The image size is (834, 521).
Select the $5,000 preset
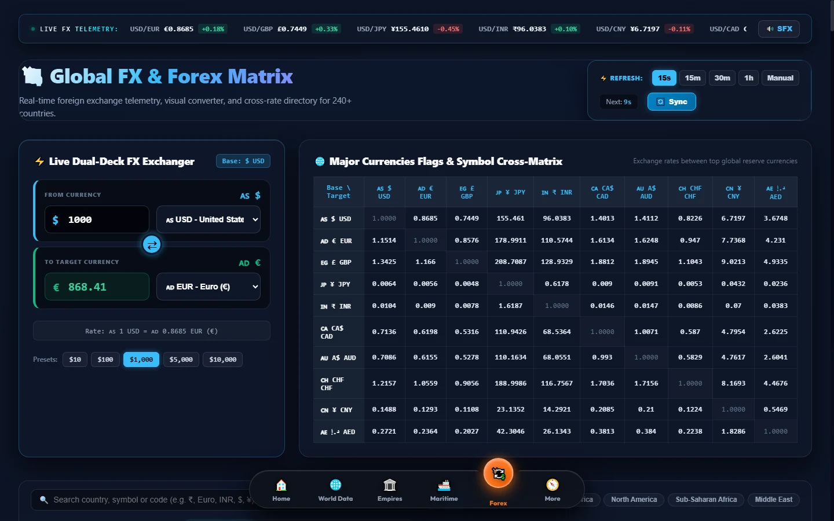181,359
